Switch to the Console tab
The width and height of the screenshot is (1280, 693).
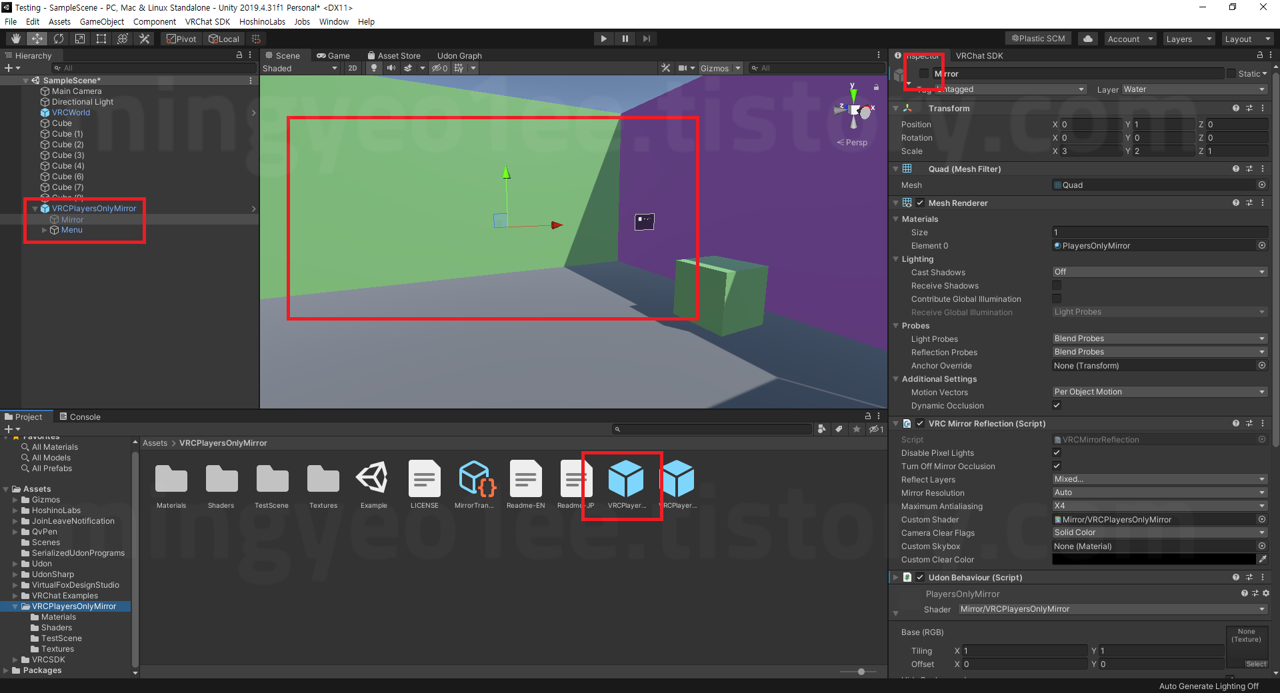pyautogui.click(x=80, y=416)
